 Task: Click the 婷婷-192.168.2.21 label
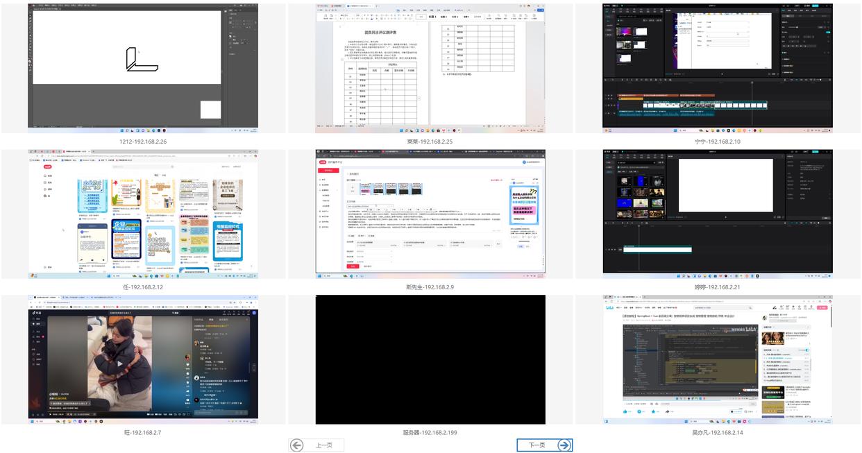coord(717,287)
